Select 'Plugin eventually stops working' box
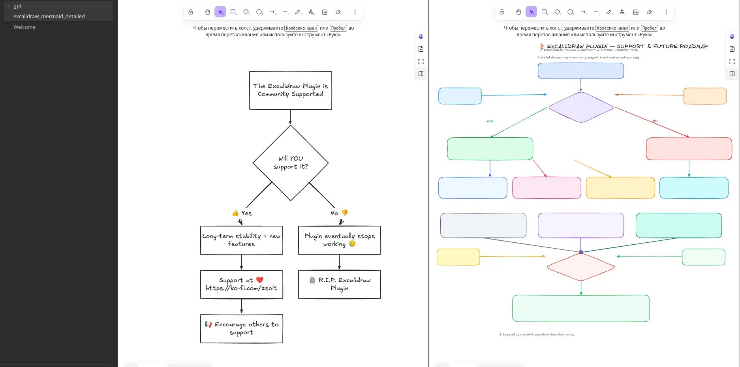The image size is (740, 367). click(x=340, y=240)
